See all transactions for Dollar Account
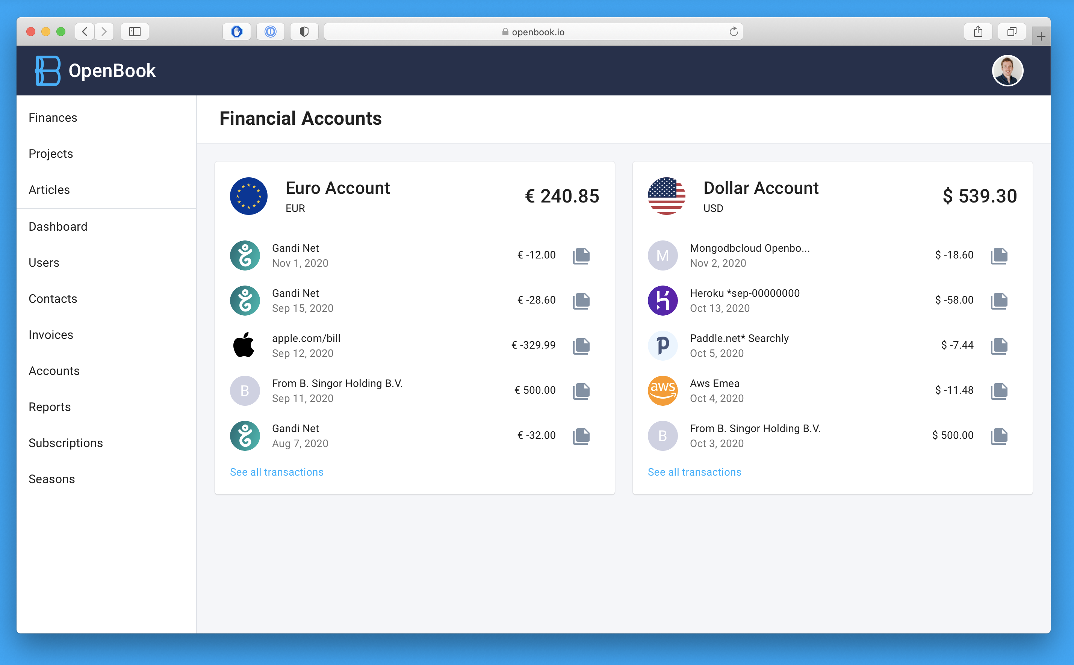The image size is (1074, 665). tap(694, 472)
